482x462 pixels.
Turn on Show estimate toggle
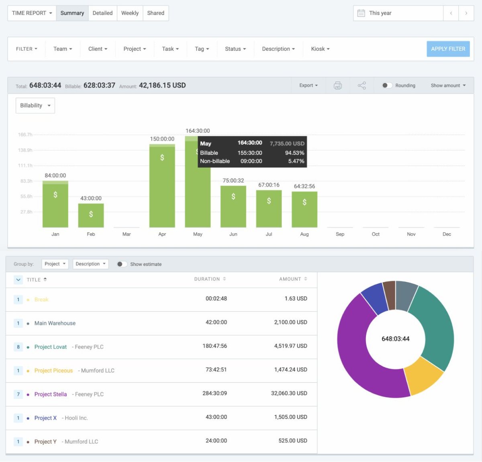122,264
